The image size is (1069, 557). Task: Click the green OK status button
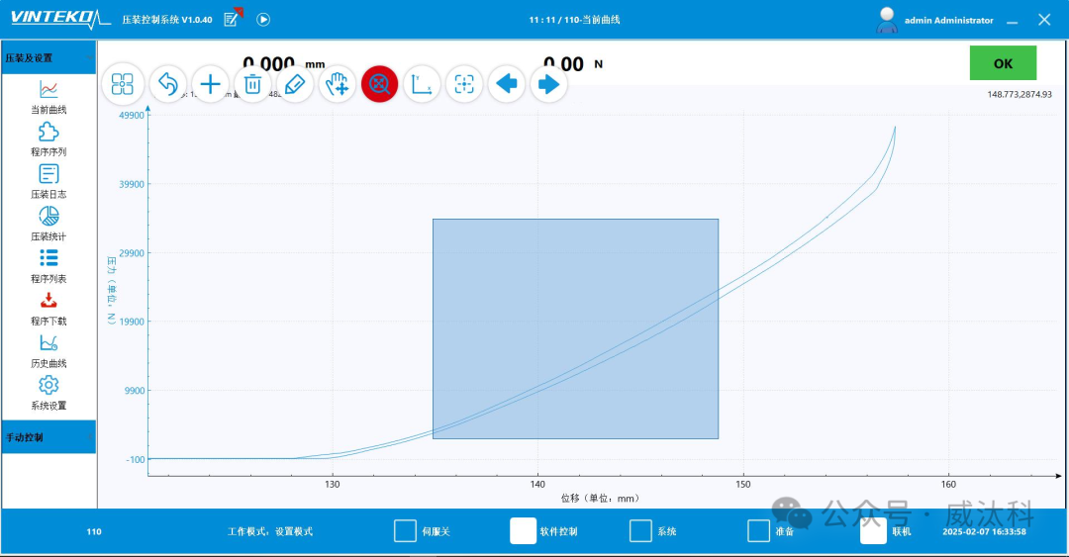pyautogui.click(x=1003, y=63)
